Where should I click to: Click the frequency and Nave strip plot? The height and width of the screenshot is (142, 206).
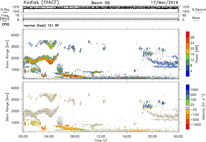point(101,17)
